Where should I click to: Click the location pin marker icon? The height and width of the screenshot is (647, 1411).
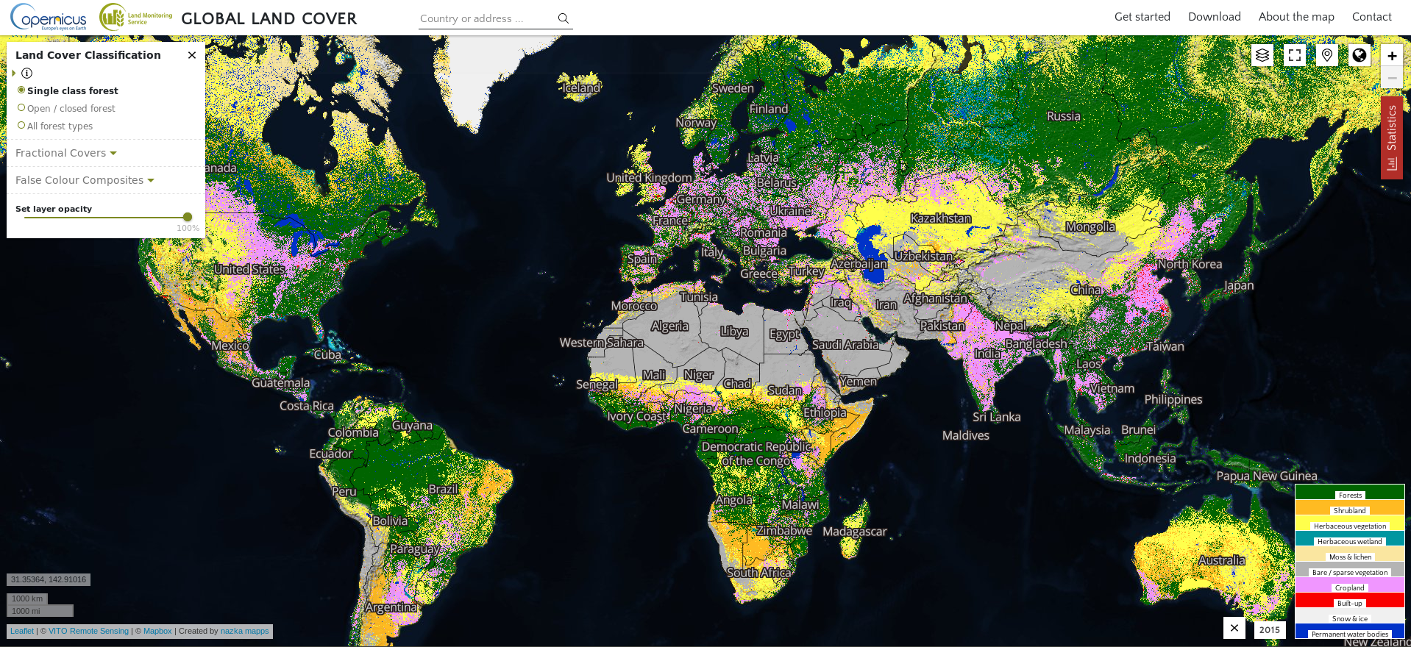1327,55
